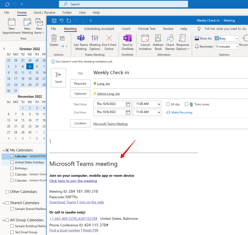Enable the All day checkbox
The image size is (248, 235).
pos(168,104)
